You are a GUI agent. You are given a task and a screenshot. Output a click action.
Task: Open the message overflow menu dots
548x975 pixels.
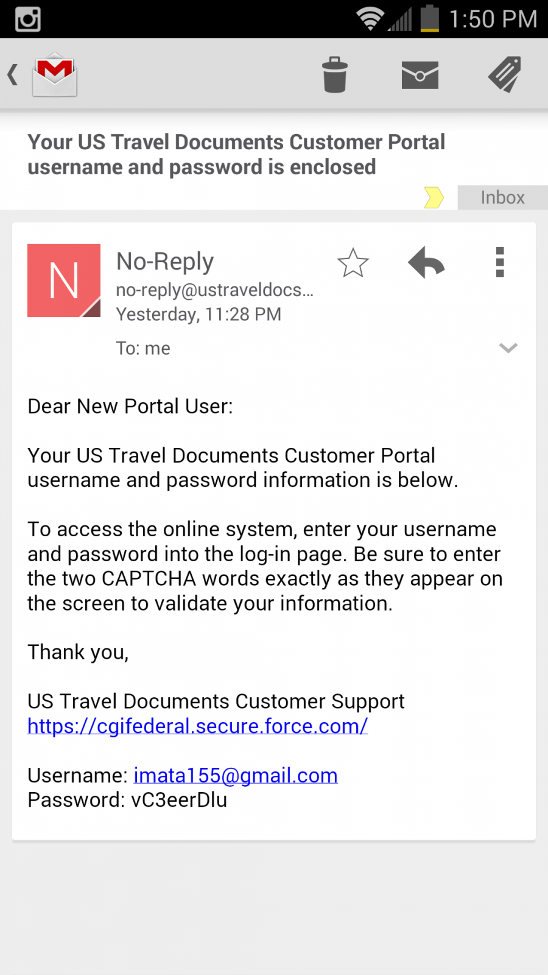[500, 262]
